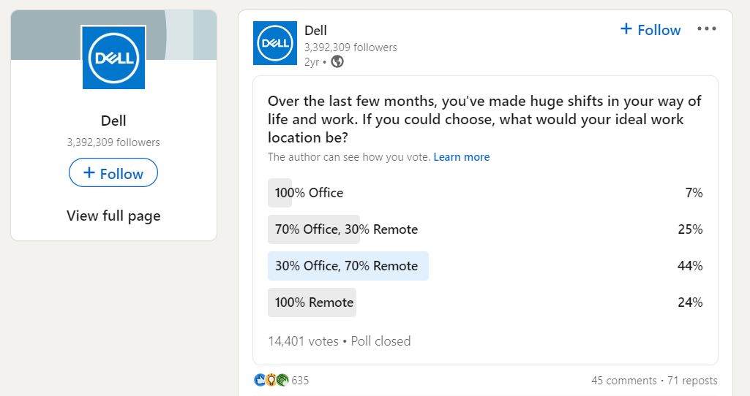The height and width of the screenshot is (396, 750).
Task: Click the globe visibility icon
Action: click(x=337, y=62)
